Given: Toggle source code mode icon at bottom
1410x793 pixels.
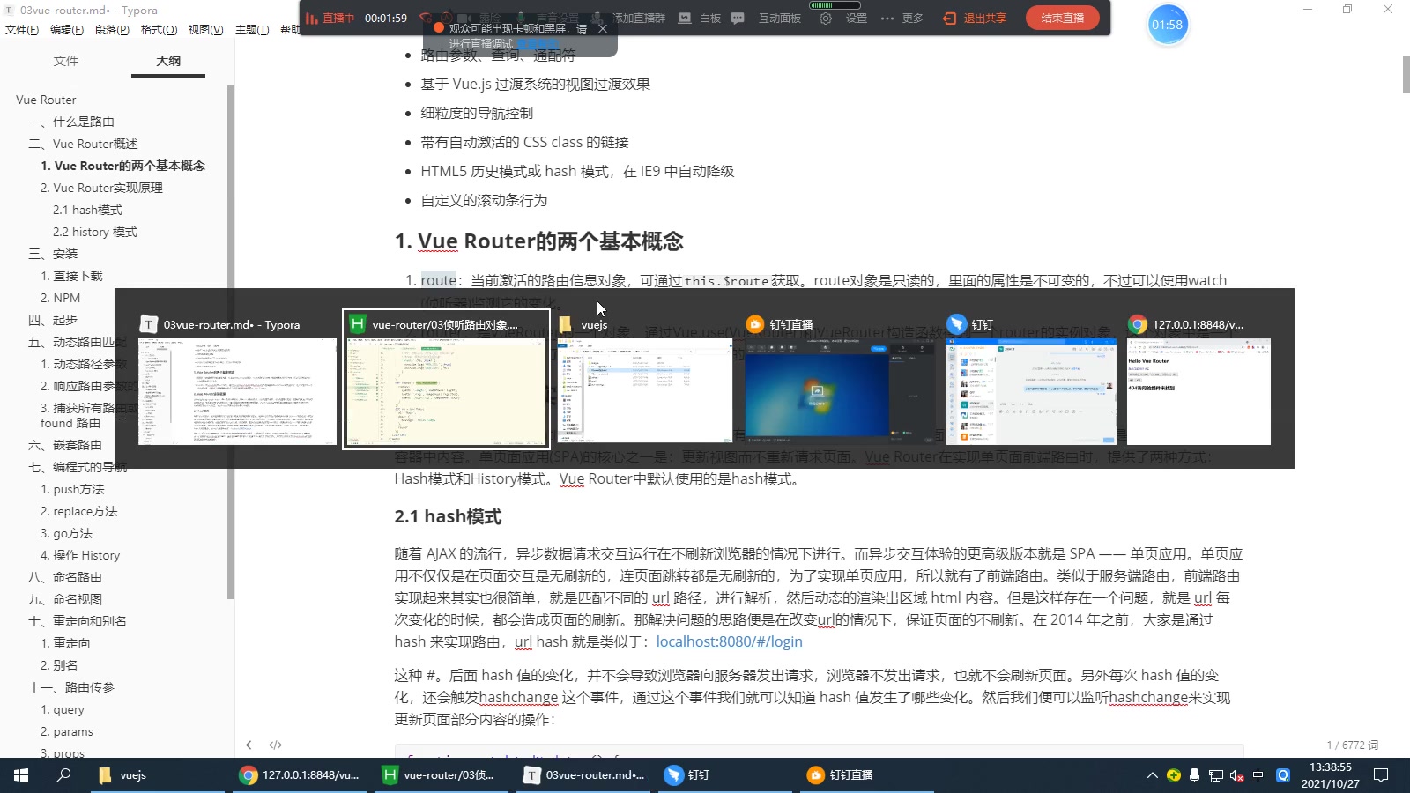Looking at the screenshot, I should pos(276,745).
